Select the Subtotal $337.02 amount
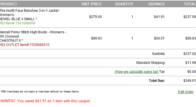This screenshot has width=196, height=107. click(190, 54)
